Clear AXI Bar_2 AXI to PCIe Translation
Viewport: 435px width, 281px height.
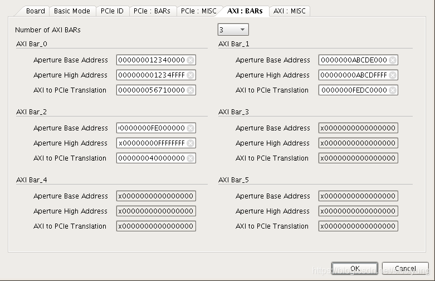coord(190,158)
